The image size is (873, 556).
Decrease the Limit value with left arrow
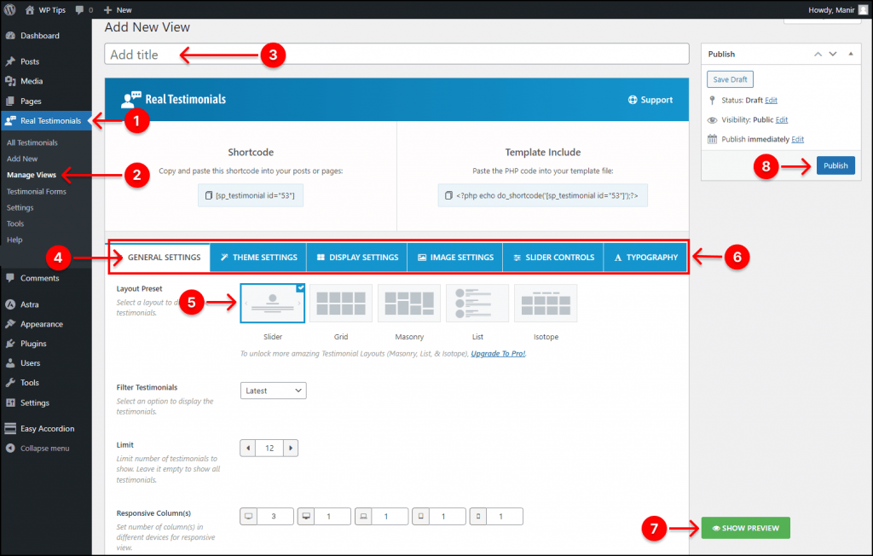point(248,448)
